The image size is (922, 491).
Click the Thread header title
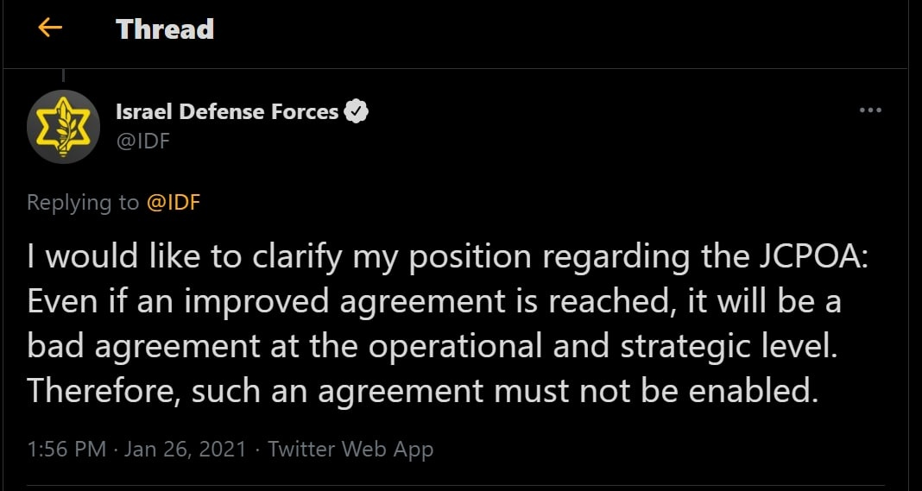point(165,29)
